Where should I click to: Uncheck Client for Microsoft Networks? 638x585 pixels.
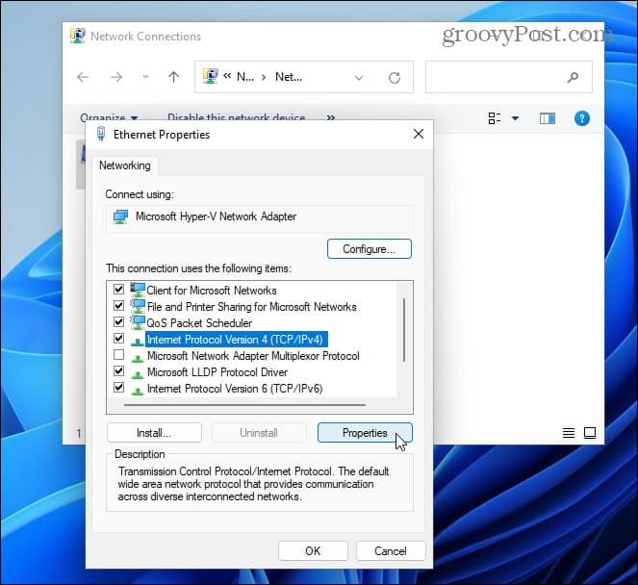click(118, 290)
